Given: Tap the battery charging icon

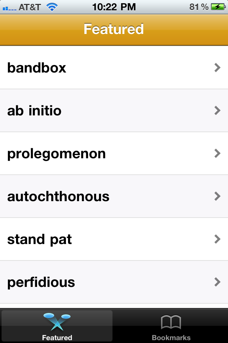Looking at the screenshot, I should [x=218, y=7].
